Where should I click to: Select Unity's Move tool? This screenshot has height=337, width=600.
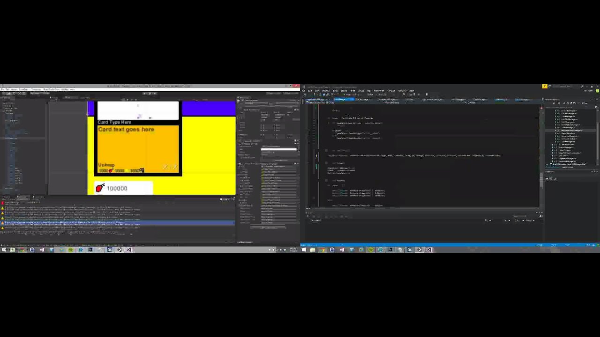[9, 93]
